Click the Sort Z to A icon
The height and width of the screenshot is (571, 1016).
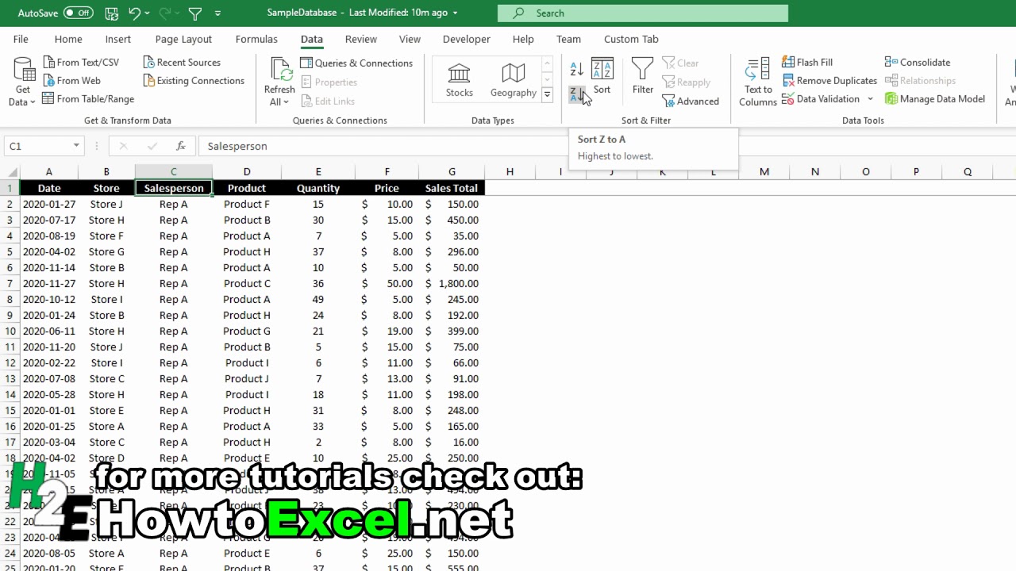click(x=576, y=93)
